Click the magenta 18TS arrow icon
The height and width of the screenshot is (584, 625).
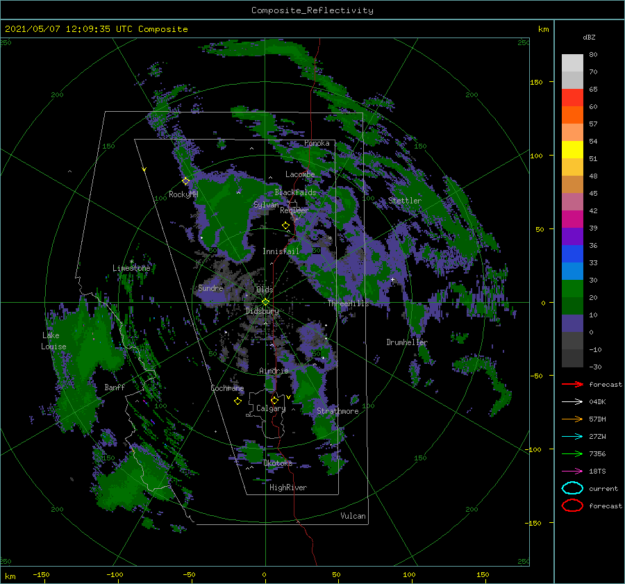click(x=572, y=472)
